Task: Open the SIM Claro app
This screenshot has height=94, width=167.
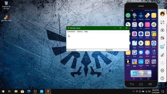Action: [x=147, y=15]
